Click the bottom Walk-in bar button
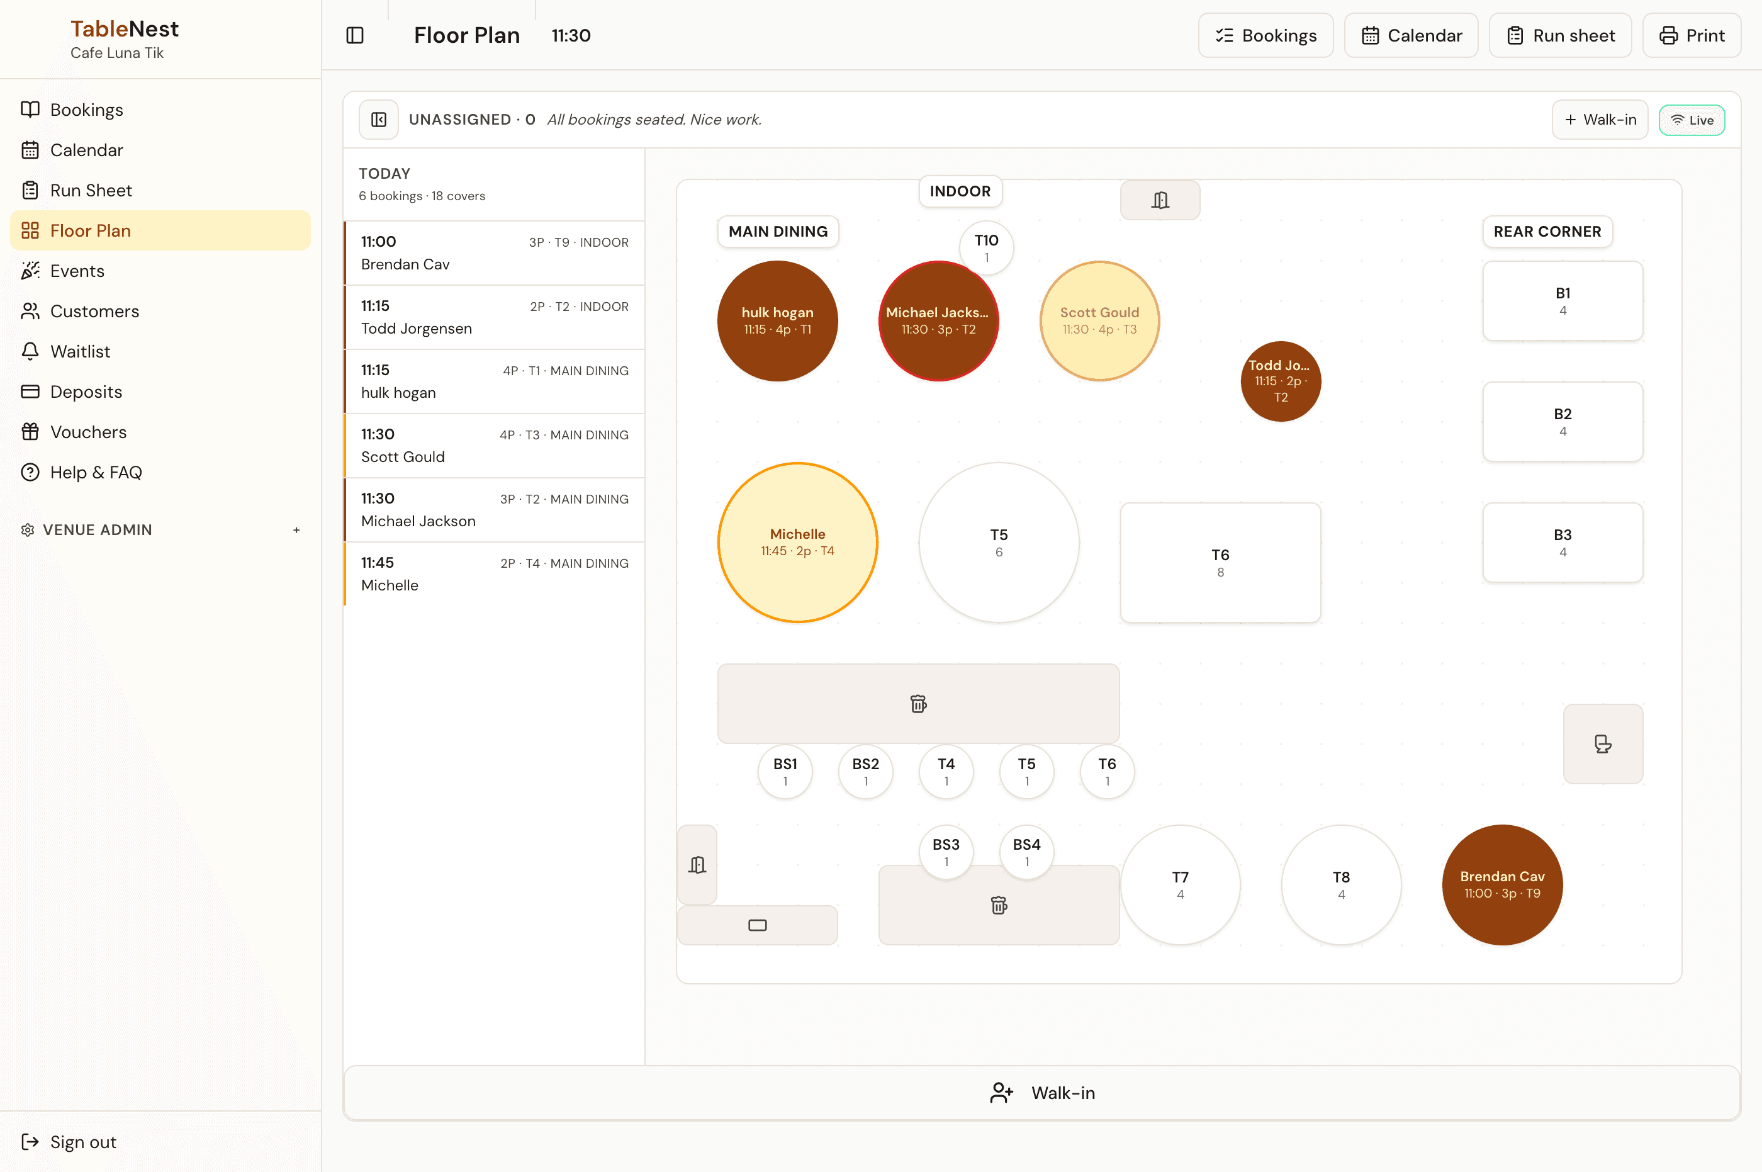 pos(1041,1093)
